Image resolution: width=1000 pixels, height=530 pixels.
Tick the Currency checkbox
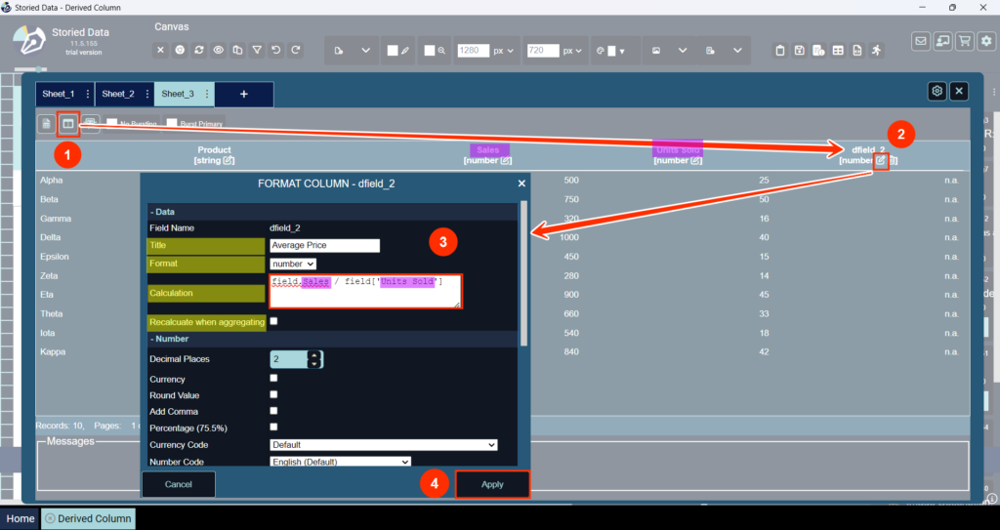274,379
